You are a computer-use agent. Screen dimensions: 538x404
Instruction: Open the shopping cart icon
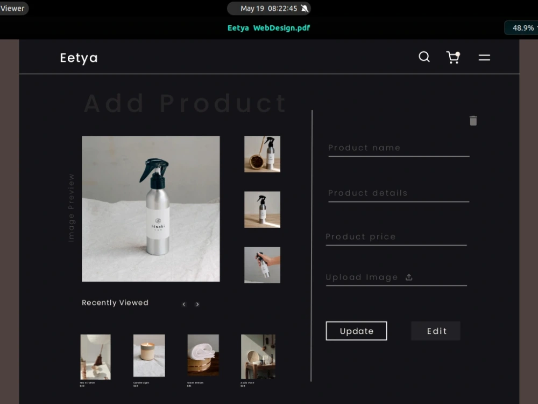pos(453,58)
